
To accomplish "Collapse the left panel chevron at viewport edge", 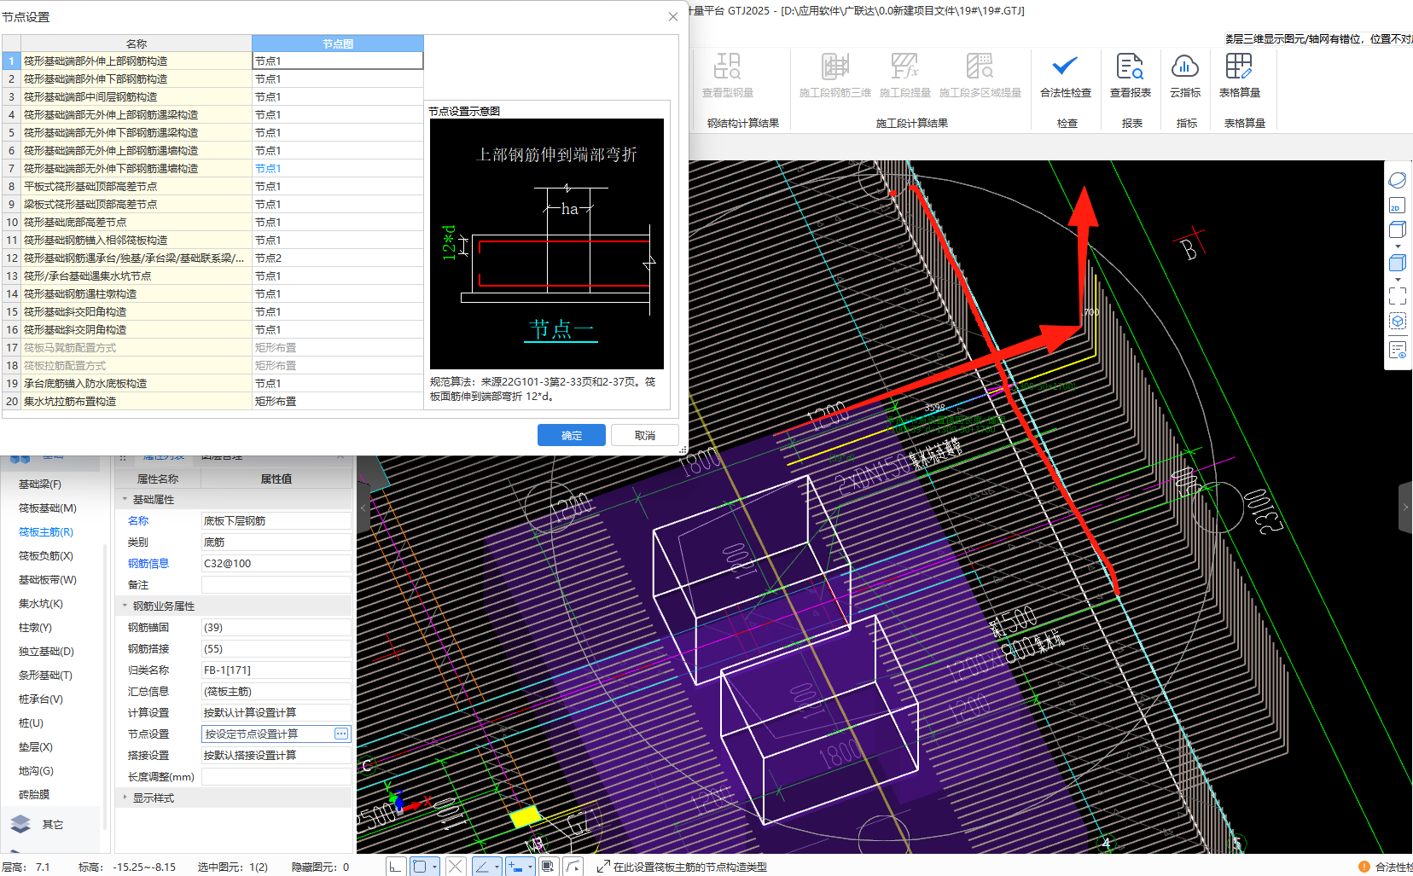I will pyautogui.click(x=363, y=508).
